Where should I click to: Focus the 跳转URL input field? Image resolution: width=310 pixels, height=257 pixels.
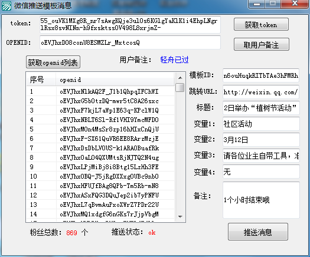261,92
